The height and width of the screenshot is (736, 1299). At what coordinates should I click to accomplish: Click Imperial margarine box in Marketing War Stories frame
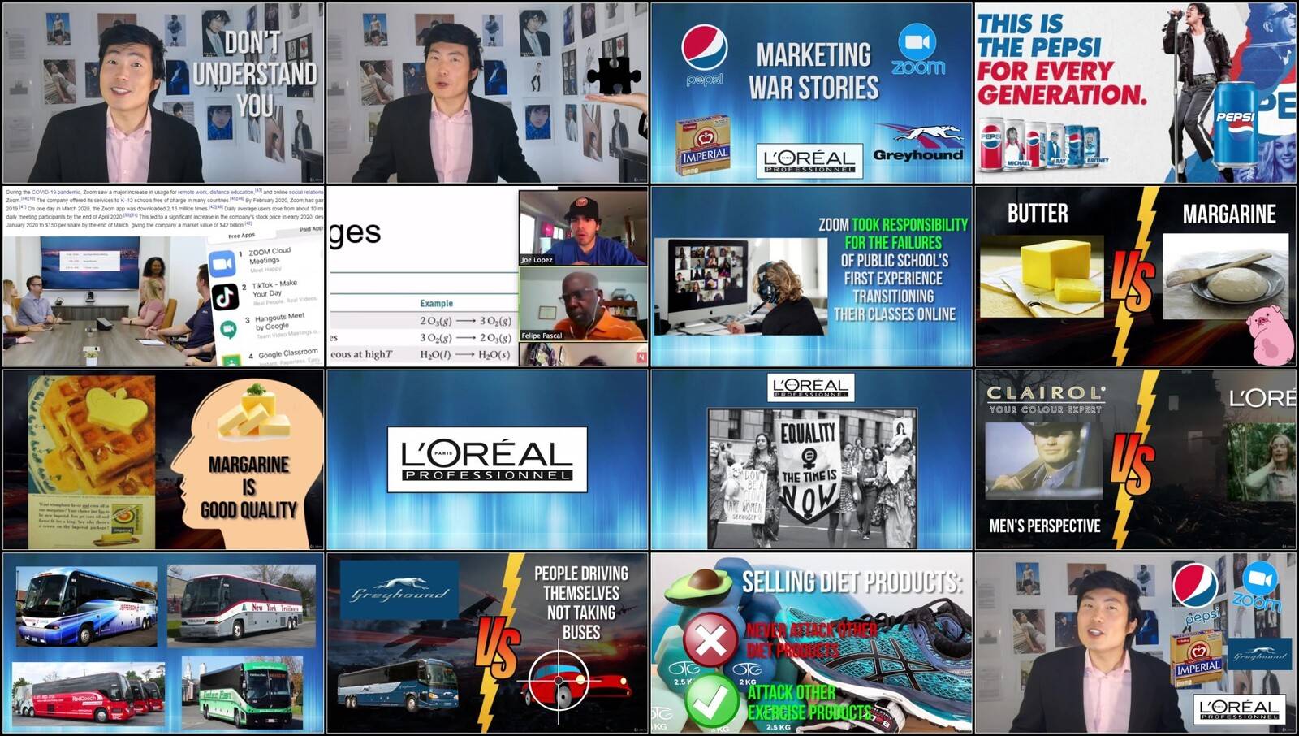point(703,145)
